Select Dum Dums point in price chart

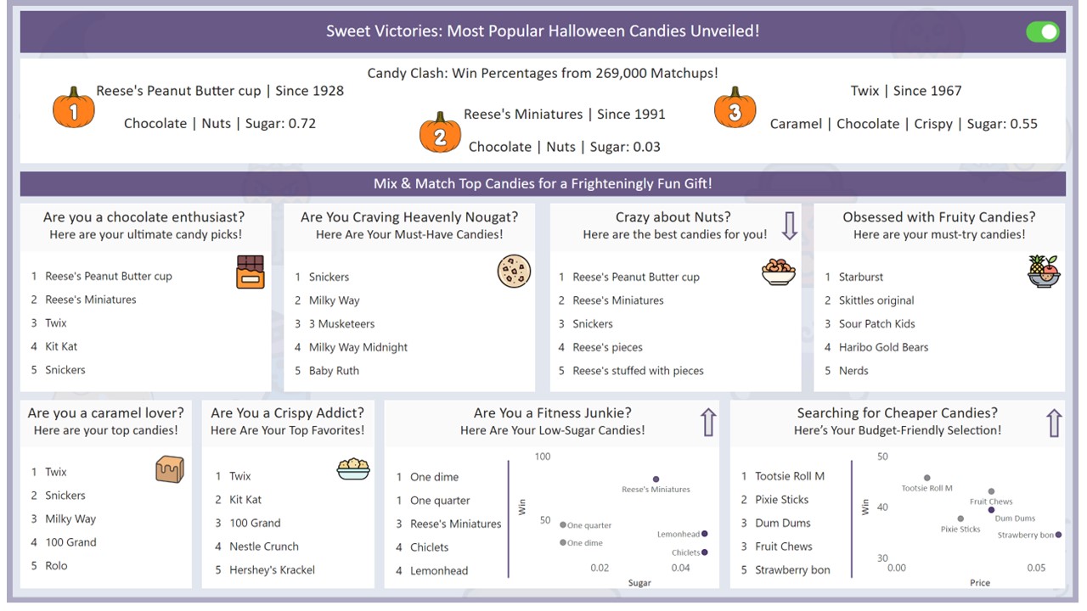[991, 510]
